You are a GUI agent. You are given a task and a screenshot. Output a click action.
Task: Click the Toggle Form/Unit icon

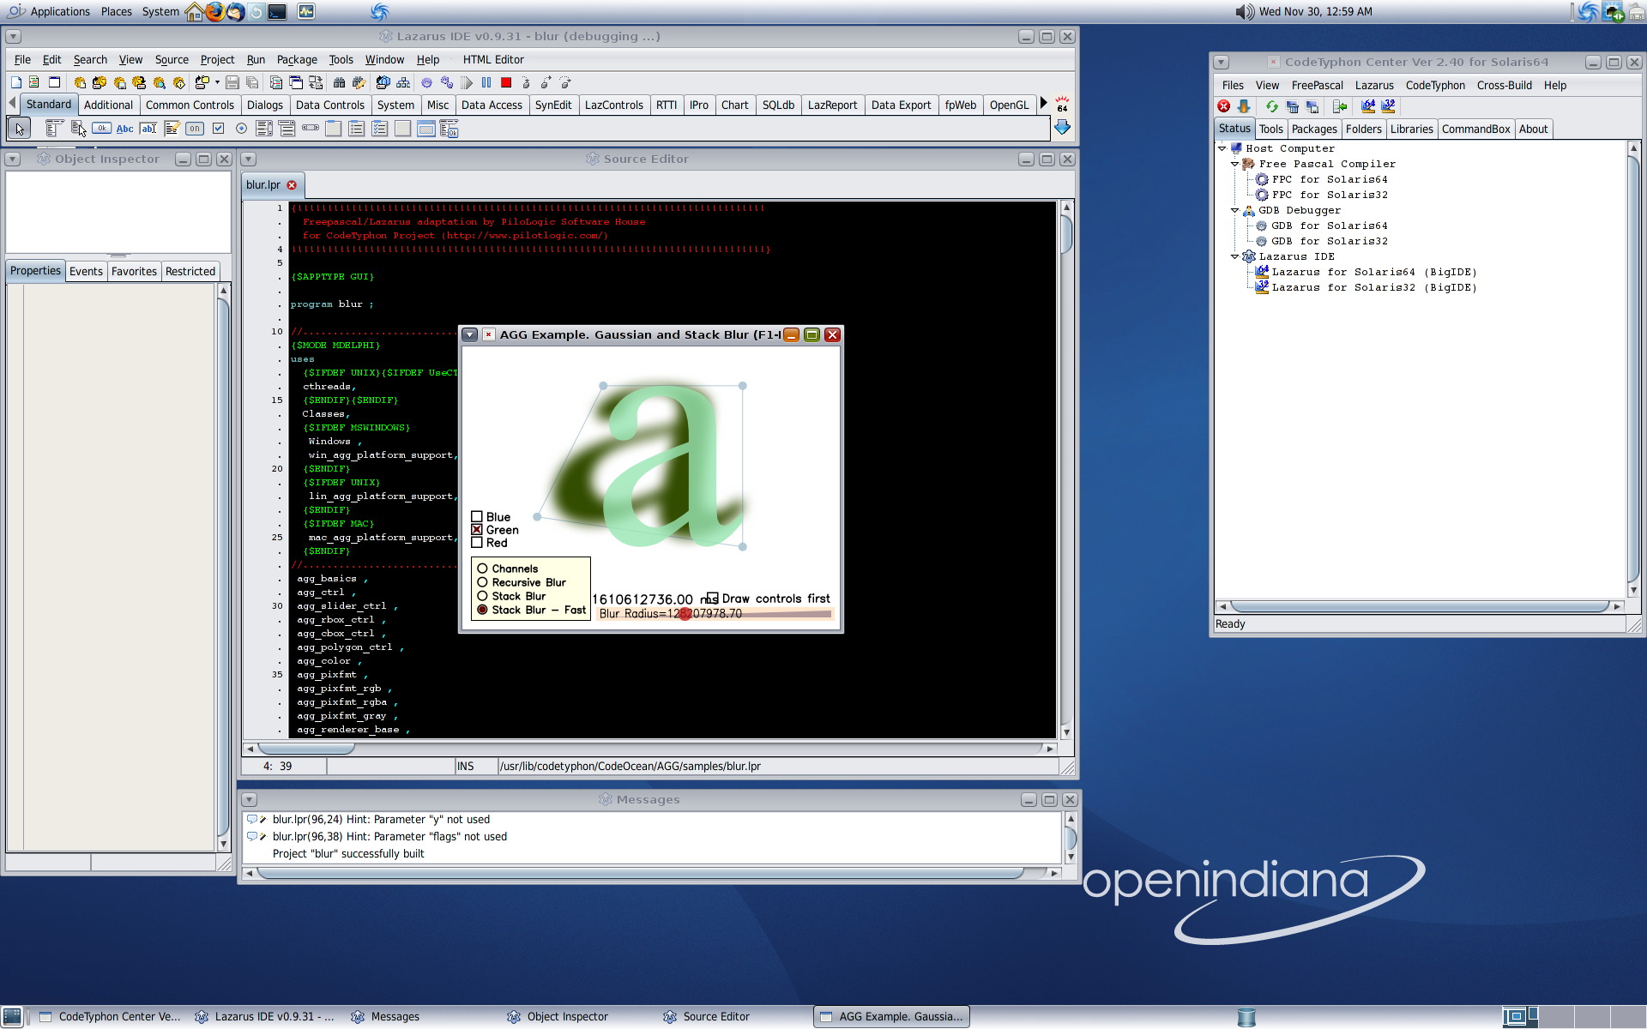point(316,82)
